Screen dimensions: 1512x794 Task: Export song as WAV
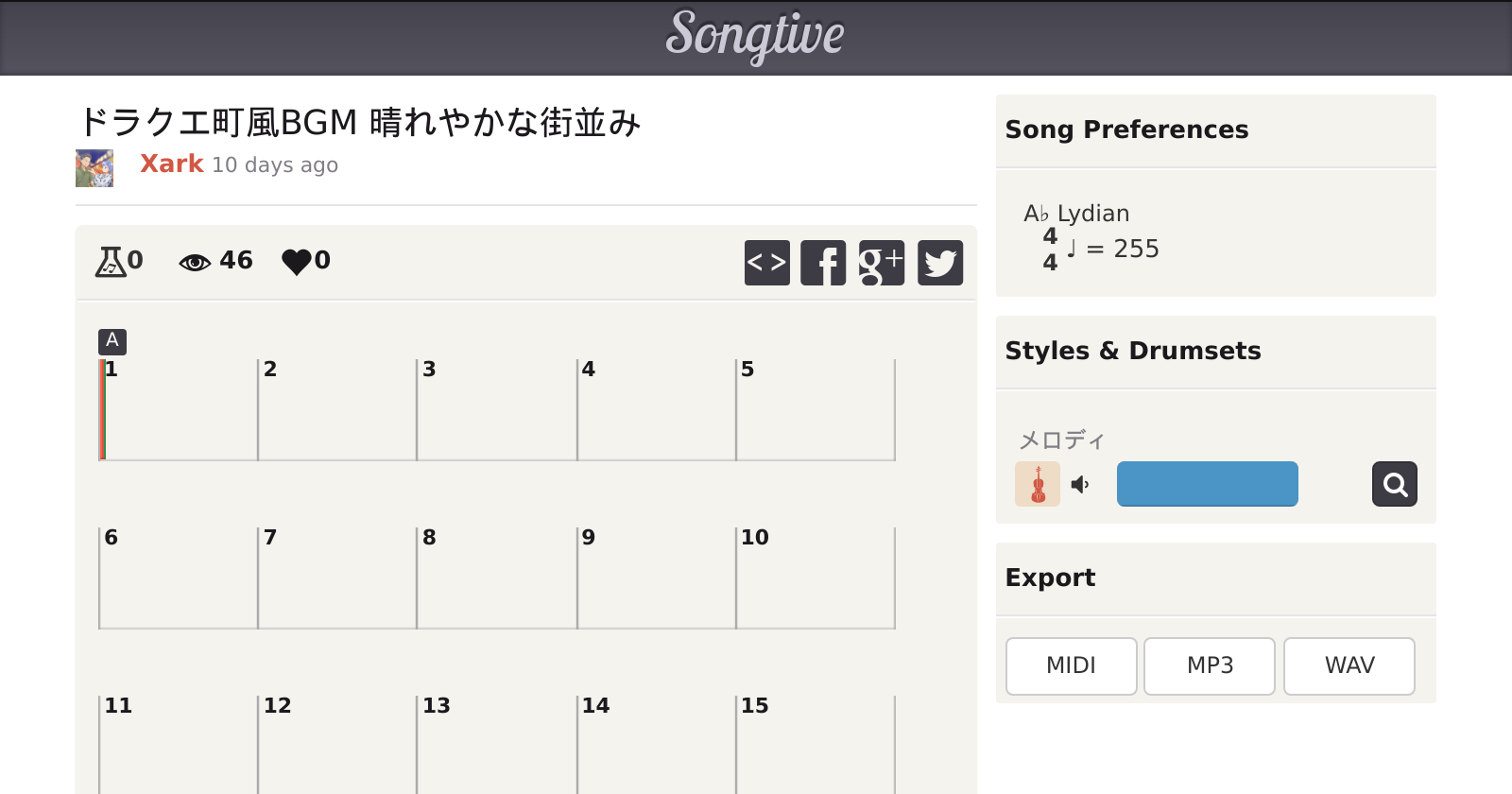click(x=1349, y=665)
